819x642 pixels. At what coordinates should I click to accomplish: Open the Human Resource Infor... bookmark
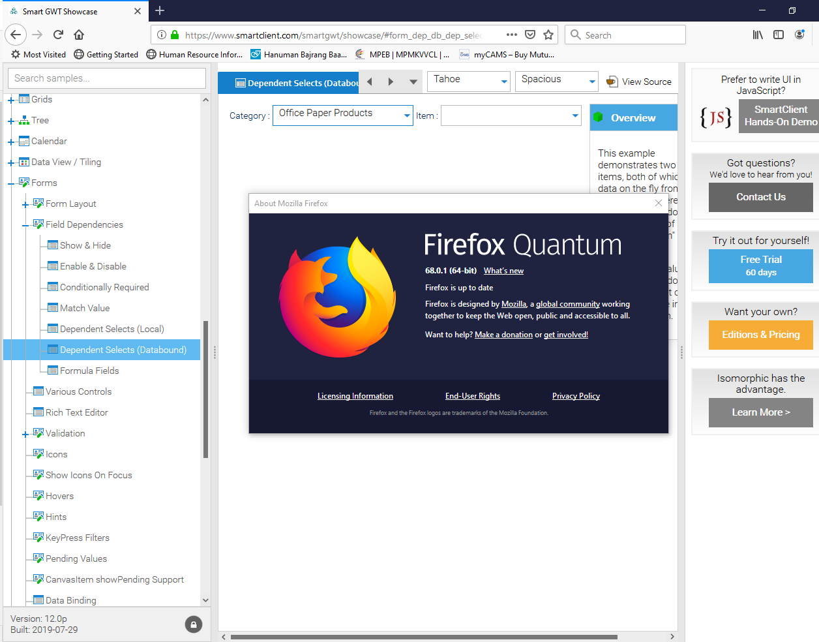pyautogui.click(x=194, y=54)
